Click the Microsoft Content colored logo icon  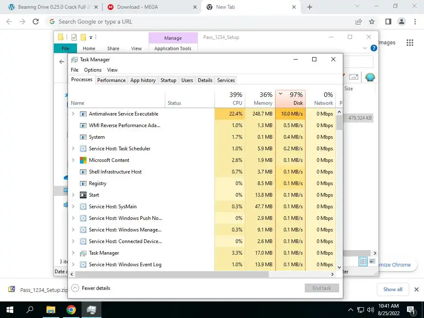[83, 160]
